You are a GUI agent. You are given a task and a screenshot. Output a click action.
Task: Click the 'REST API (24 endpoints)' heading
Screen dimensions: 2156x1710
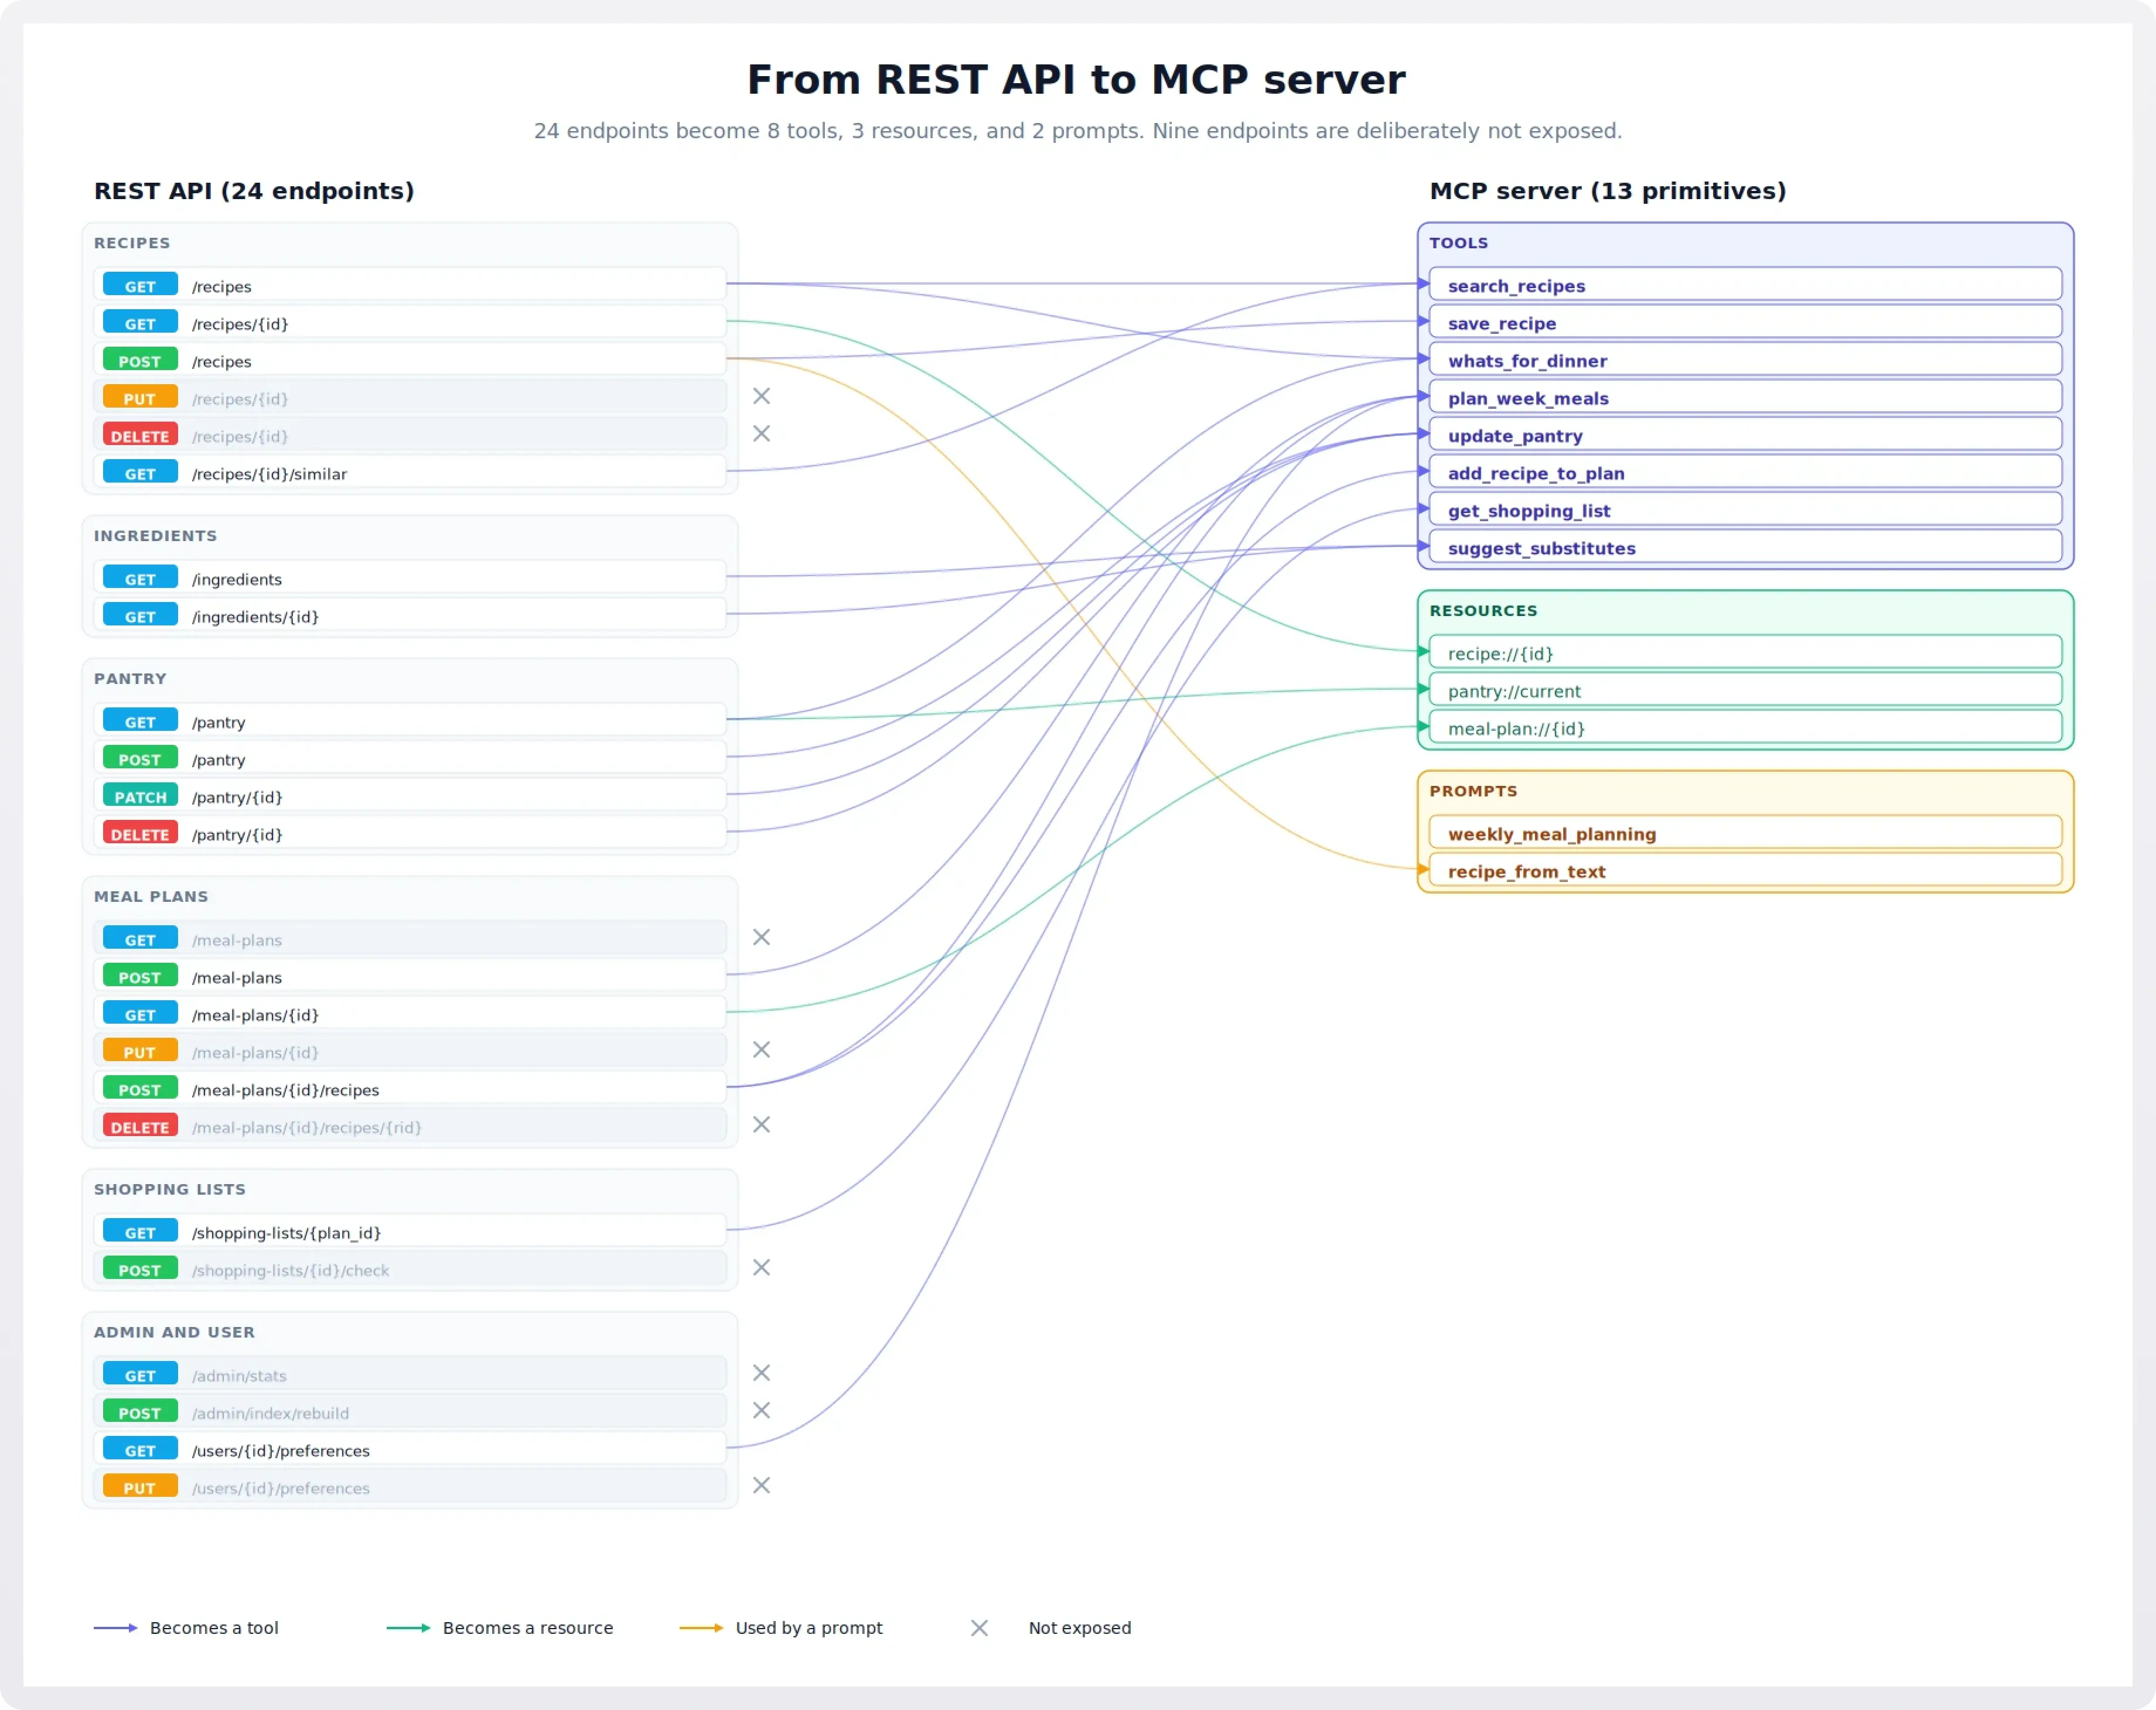tap(254, 191)
